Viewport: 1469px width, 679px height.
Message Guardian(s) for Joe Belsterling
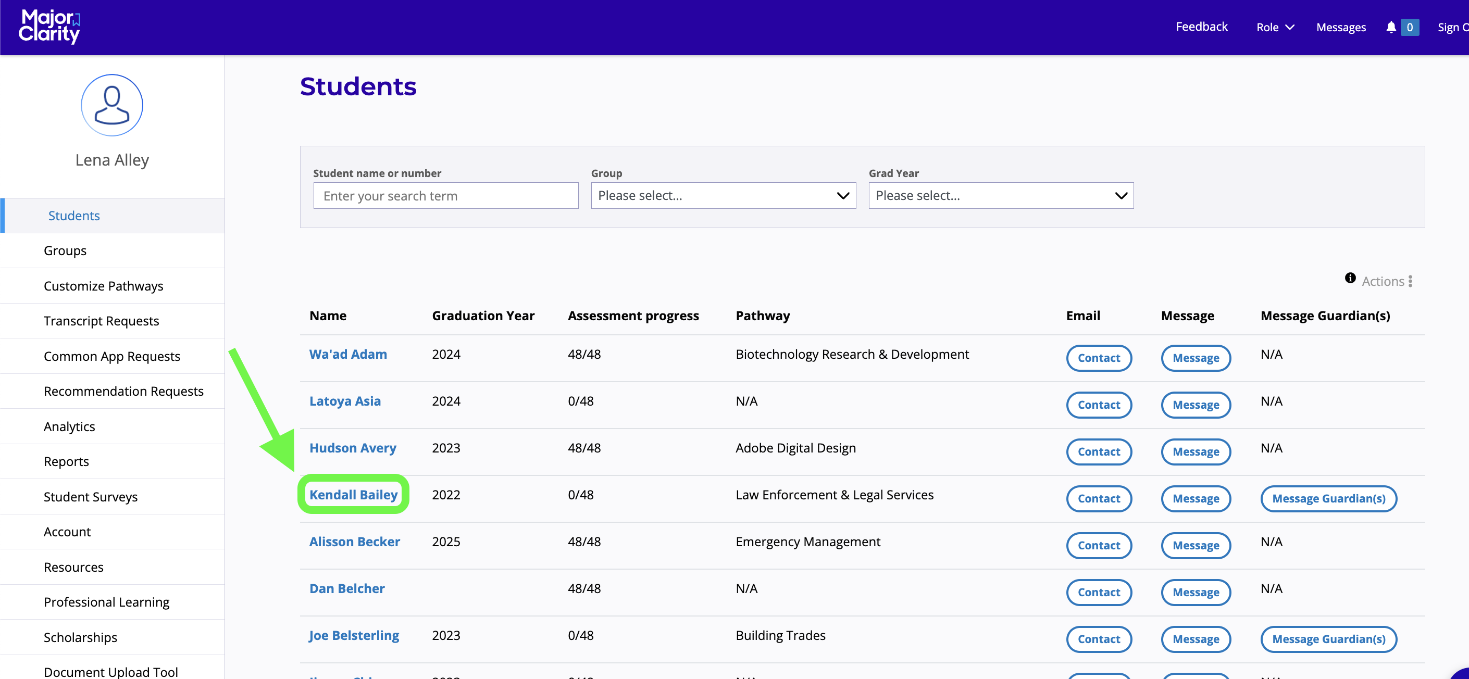pyautogui.click(x=1329, y=639)
